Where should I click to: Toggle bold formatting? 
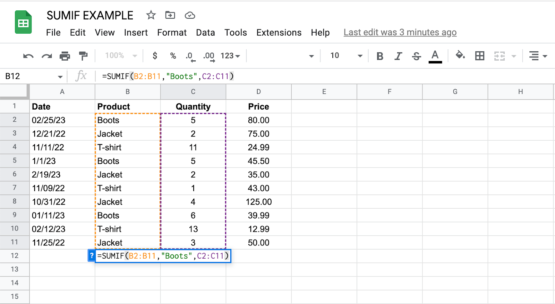(380, 56)
